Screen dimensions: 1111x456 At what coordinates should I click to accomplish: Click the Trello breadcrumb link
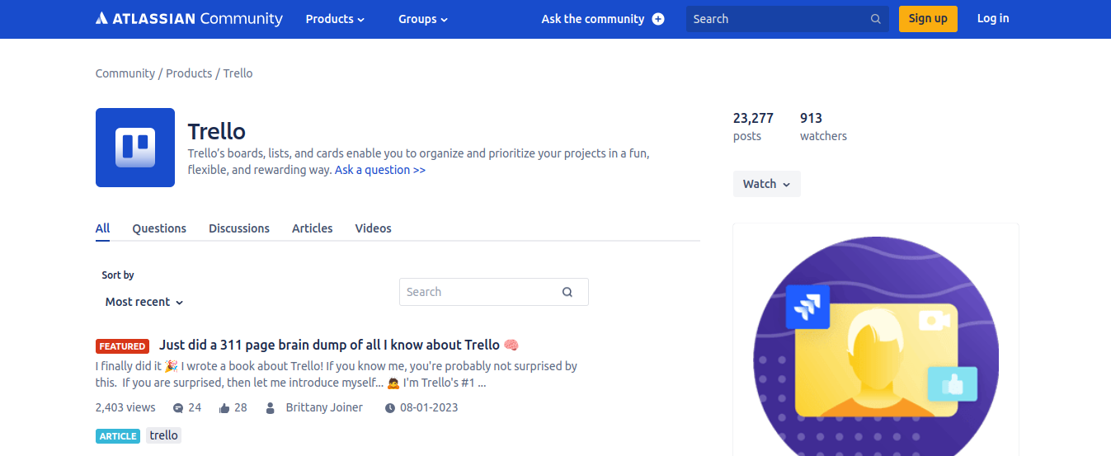pyautogui.click(x=238, y=73)
